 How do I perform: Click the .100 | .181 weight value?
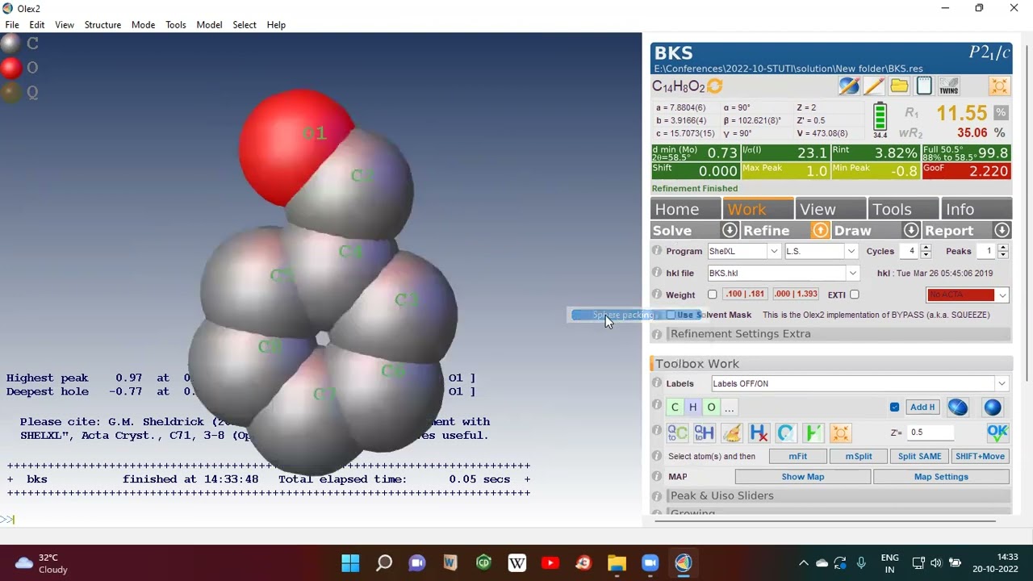pyautogui.click(x=745, y=295)
